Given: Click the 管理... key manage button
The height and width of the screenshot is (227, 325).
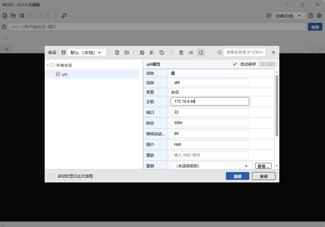Looking at the screenshot, I should pos(263,166).
